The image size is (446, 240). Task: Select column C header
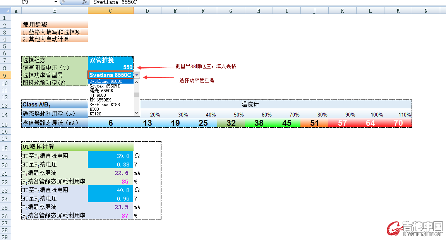pos(111,11)
